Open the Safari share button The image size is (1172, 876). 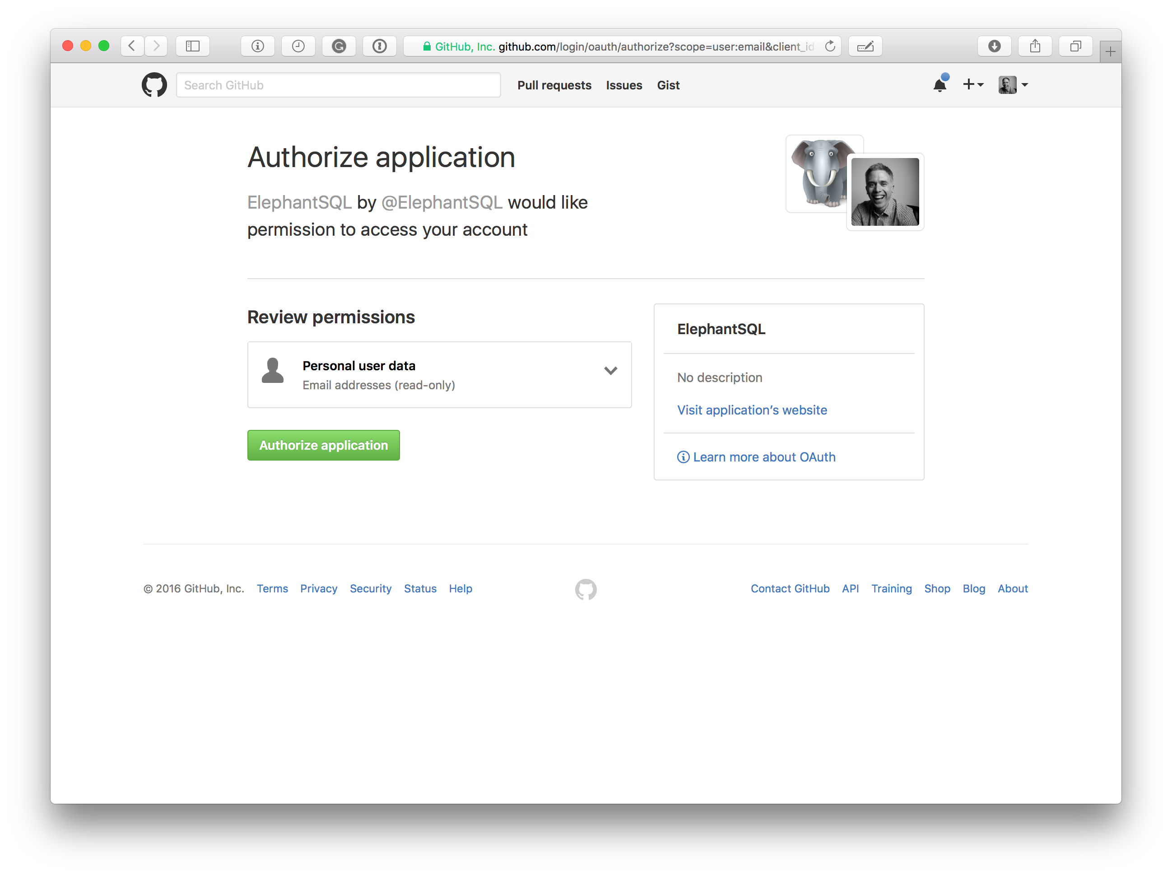(x=1035, y=46)
